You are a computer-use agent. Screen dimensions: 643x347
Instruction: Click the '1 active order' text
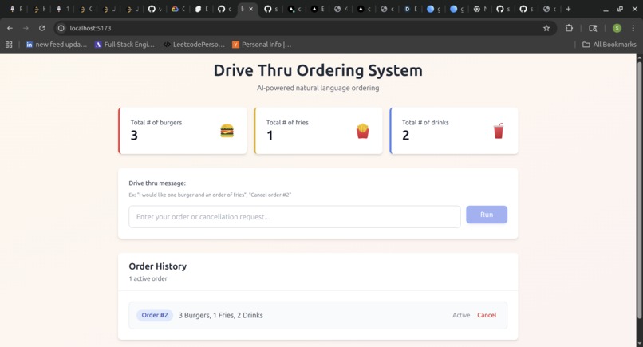pos(148,278)
